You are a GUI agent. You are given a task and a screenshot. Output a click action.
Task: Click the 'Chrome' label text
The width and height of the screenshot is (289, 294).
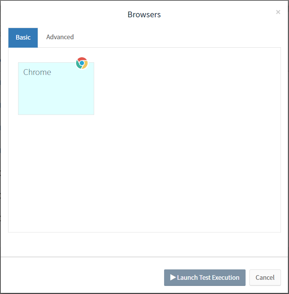tap(37, 72)
